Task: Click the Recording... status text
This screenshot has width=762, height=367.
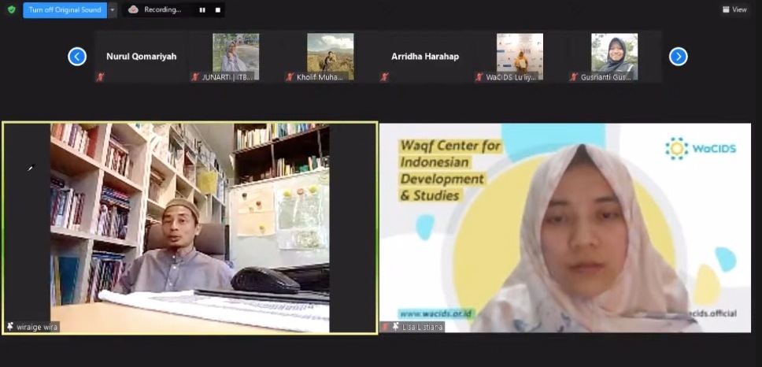Action: (x=162, y=9)
